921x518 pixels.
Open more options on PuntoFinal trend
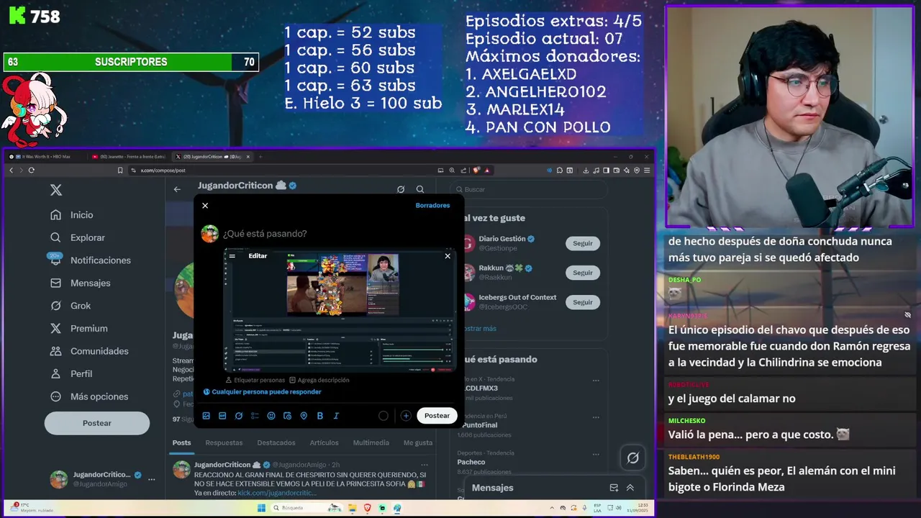pos(596,417)
